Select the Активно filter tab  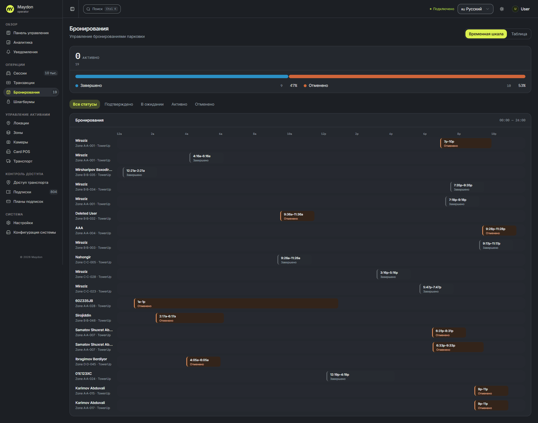(x=179, y=104)
